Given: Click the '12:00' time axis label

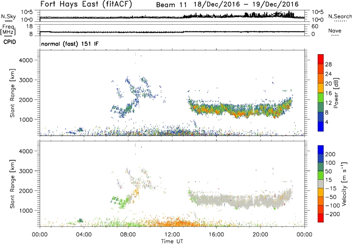Looking at the screenshot, I should pos(172,235).
